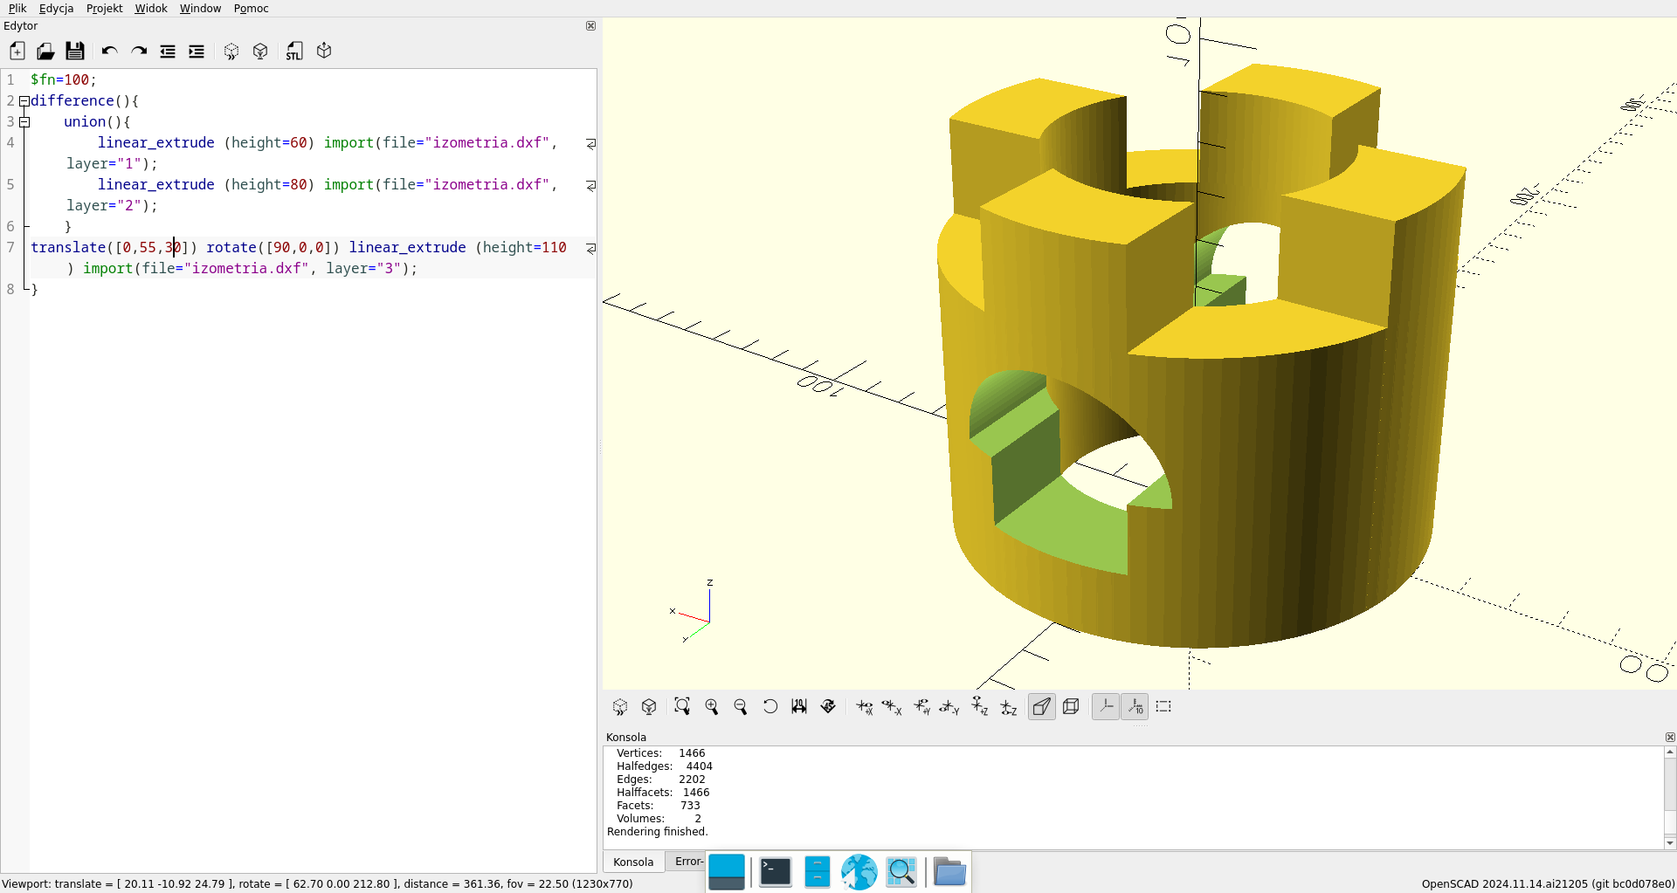The image size is (1677, 893).
Task: Click console scrollbar up arrow
Action: coord(1670,752)
